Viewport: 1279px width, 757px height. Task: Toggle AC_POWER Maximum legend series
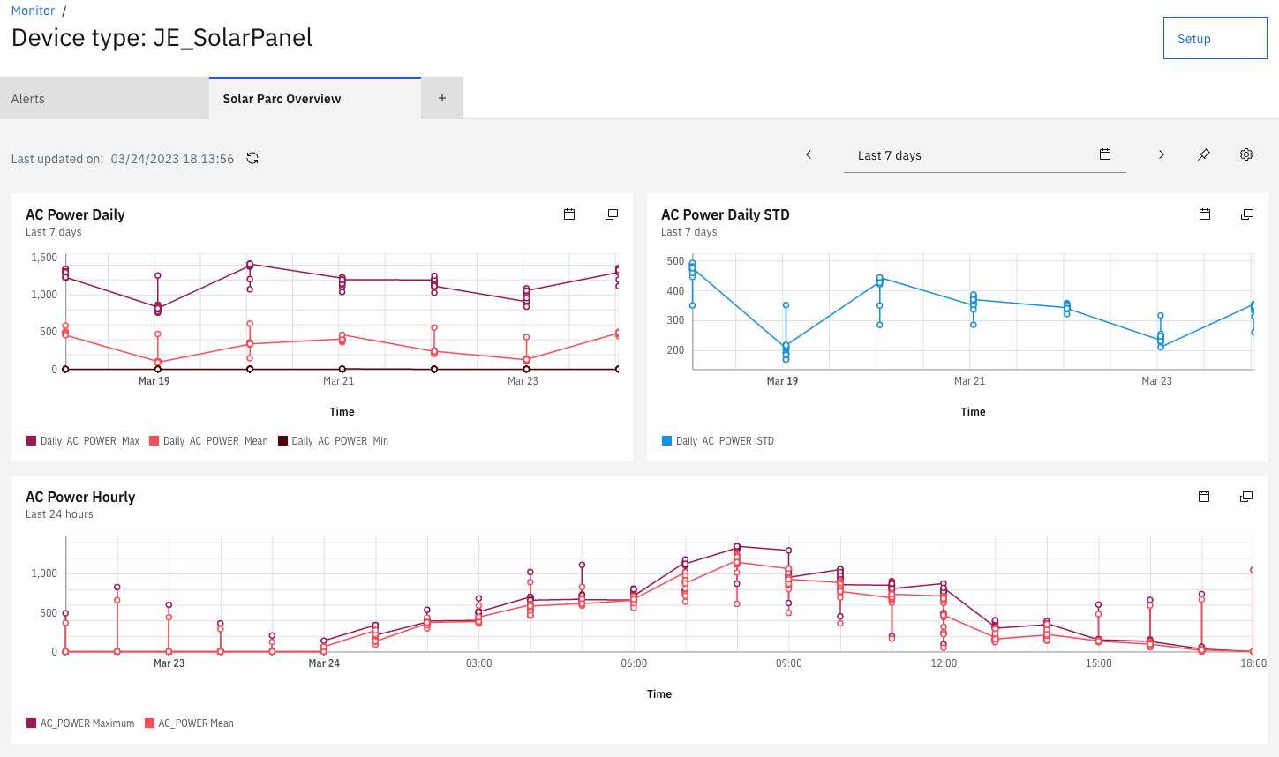[80, 723]
